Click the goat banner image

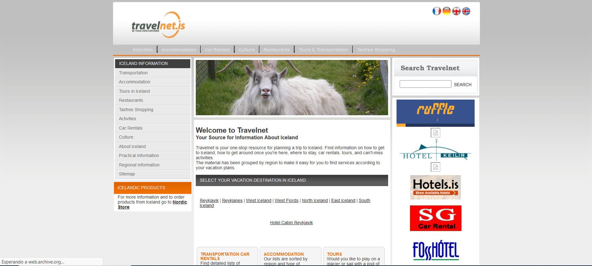(x=292, y=88)
